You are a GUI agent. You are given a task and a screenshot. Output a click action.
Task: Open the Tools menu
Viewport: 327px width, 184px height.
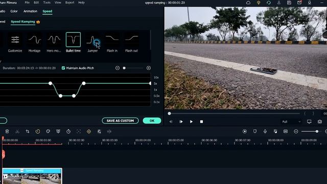[46, 3]
